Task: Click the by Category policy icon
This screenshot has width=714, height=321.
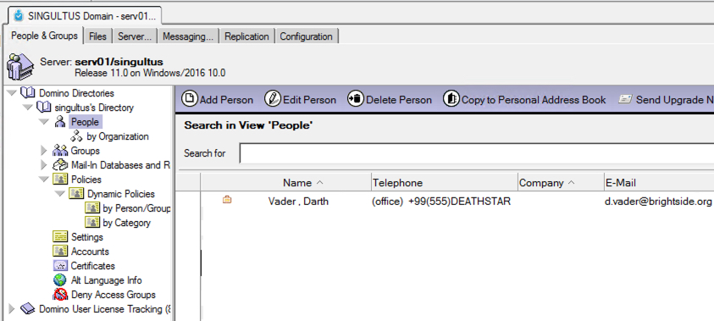Action: [x=92, y=223]
